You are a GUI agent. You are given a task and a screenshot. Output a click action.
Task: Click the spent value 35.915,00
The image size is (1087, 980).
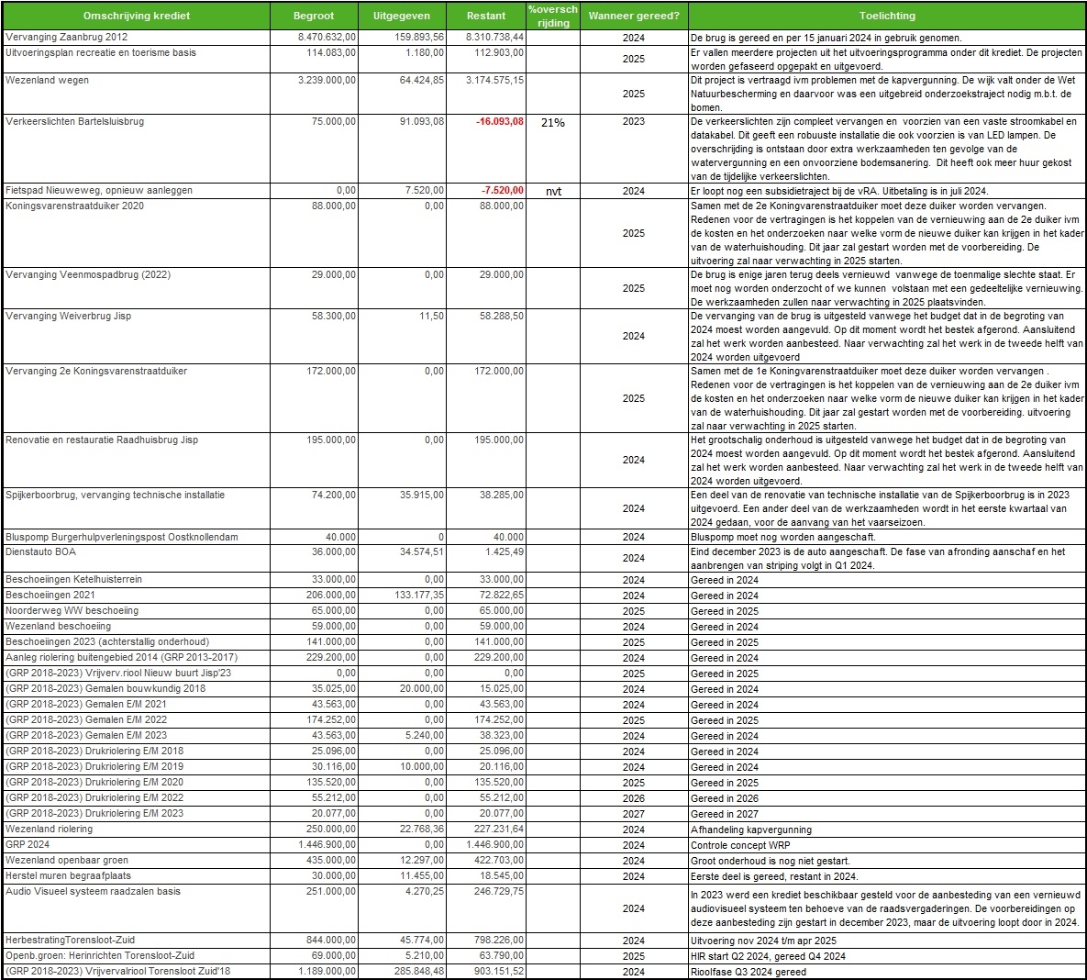click(422, 496)
